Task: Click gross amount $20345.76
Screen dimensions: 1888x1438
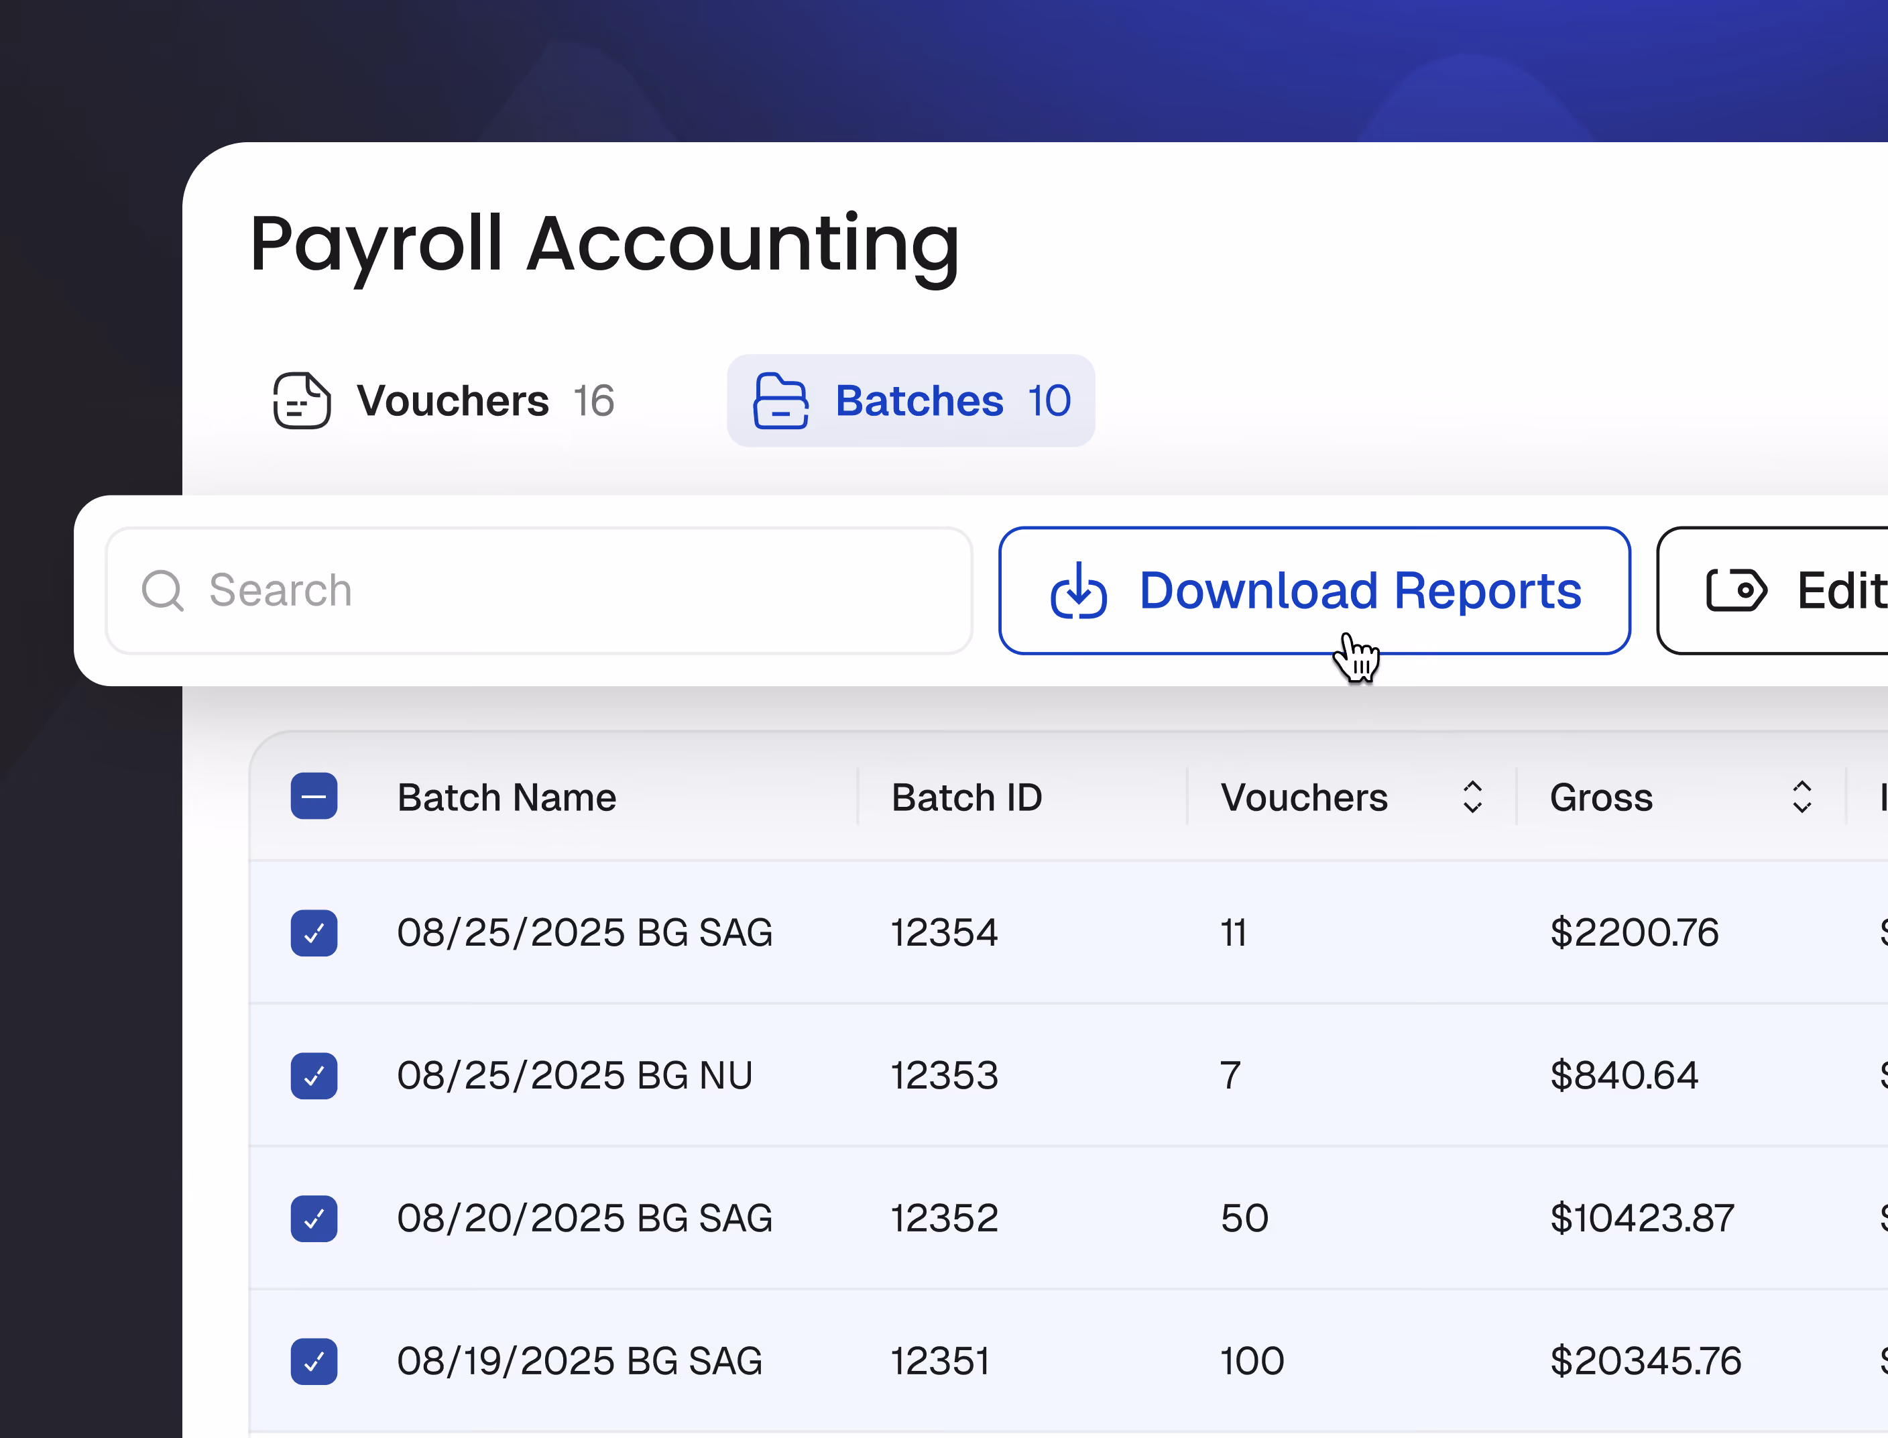Action: [1645, 1362]
